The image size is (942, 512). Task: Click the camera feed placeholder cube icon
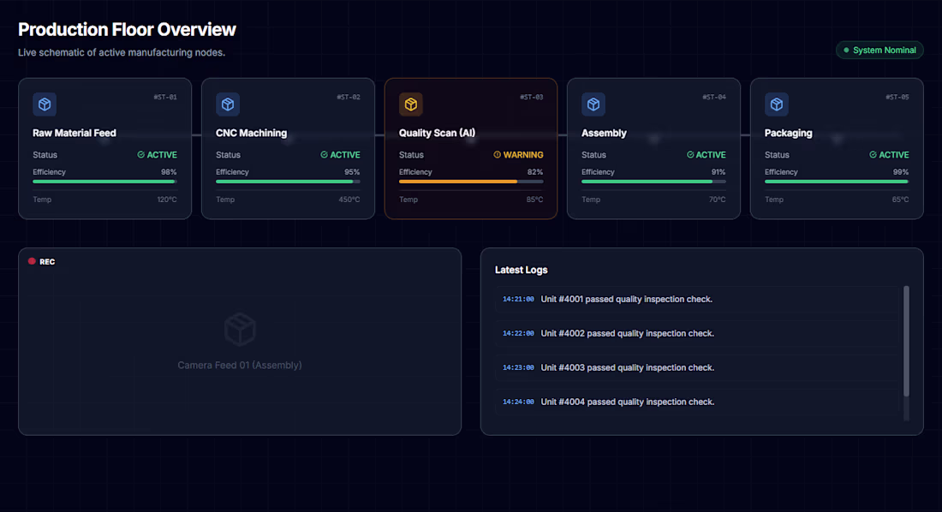[x=240, y=330]
